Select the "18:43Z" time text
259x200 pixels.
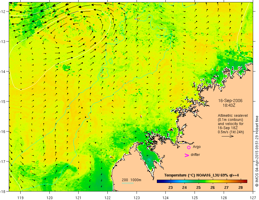229,105
